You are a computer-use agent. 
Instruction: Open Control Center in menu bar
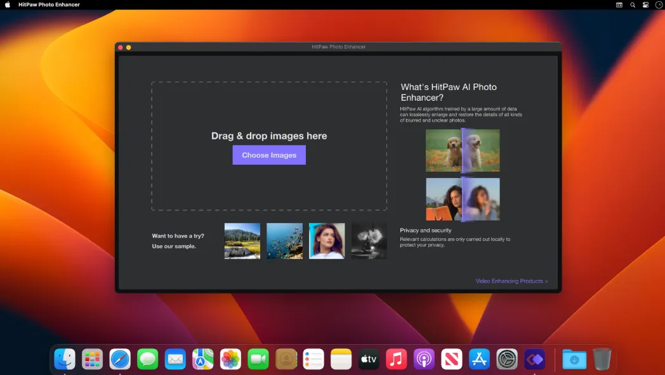pos(645,4)
